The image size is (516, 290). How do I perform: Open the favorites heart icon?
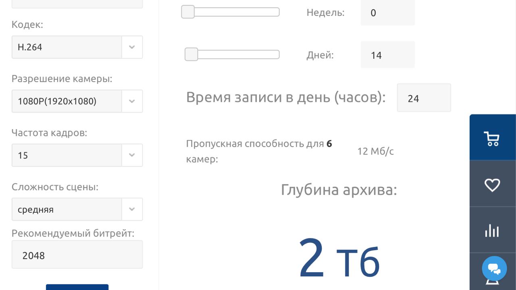pyautogui.click(x=492, y=185)
